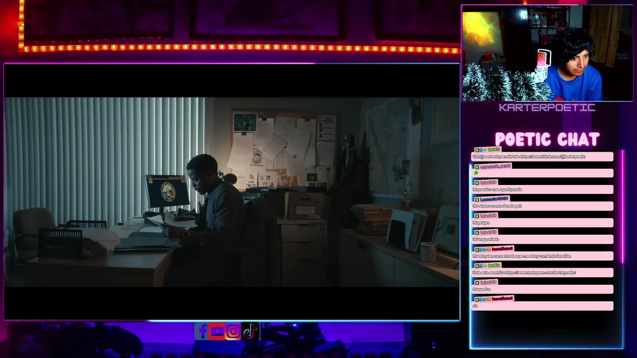The height and width of the screenshot is (358, 637).
Task: Click the movie video frame
Action: click(232, 192)
